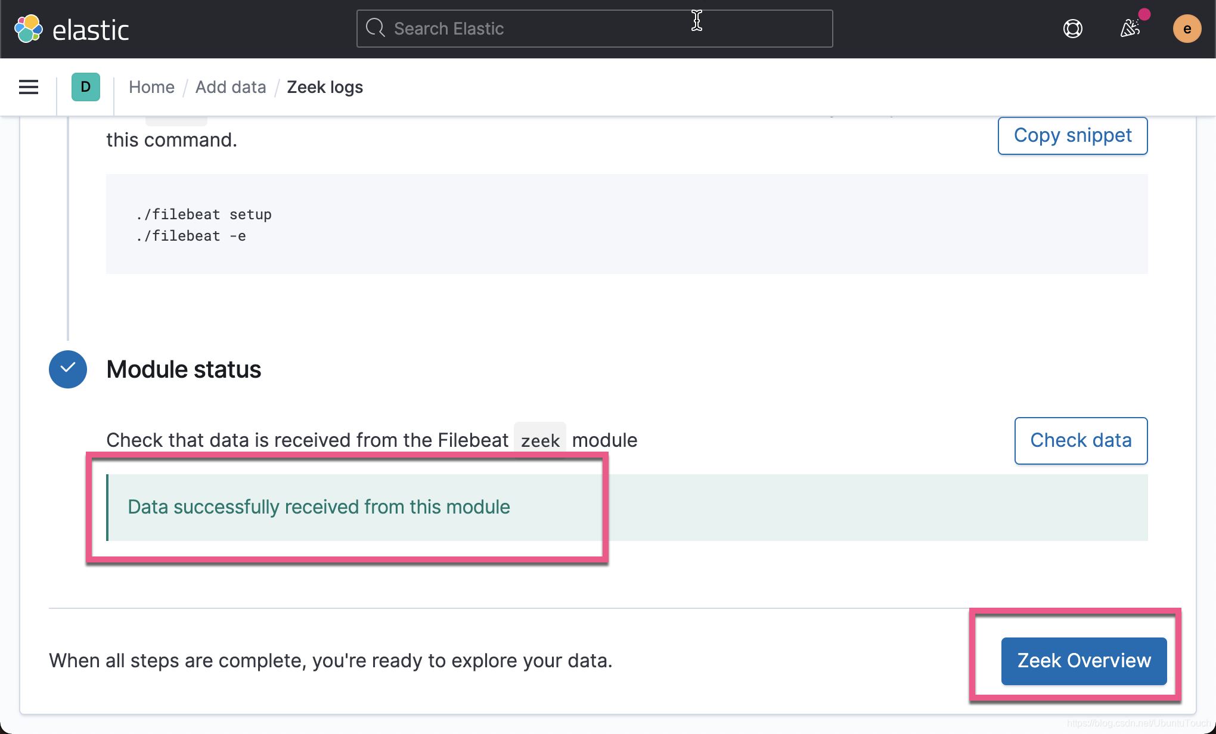Click the module status checkmark icon
This screenshot has width=1216, height=734.
coord(68,369)
